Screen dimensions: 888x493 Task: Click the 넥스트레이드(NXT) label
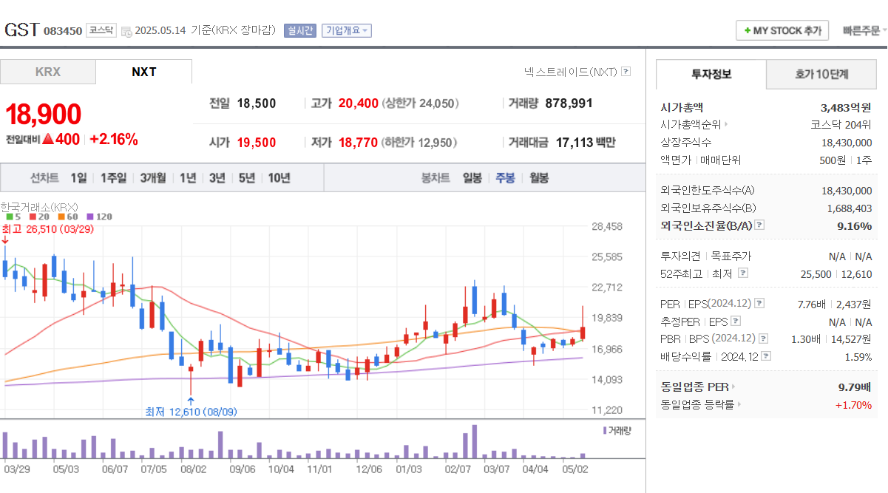coord(570,72)
